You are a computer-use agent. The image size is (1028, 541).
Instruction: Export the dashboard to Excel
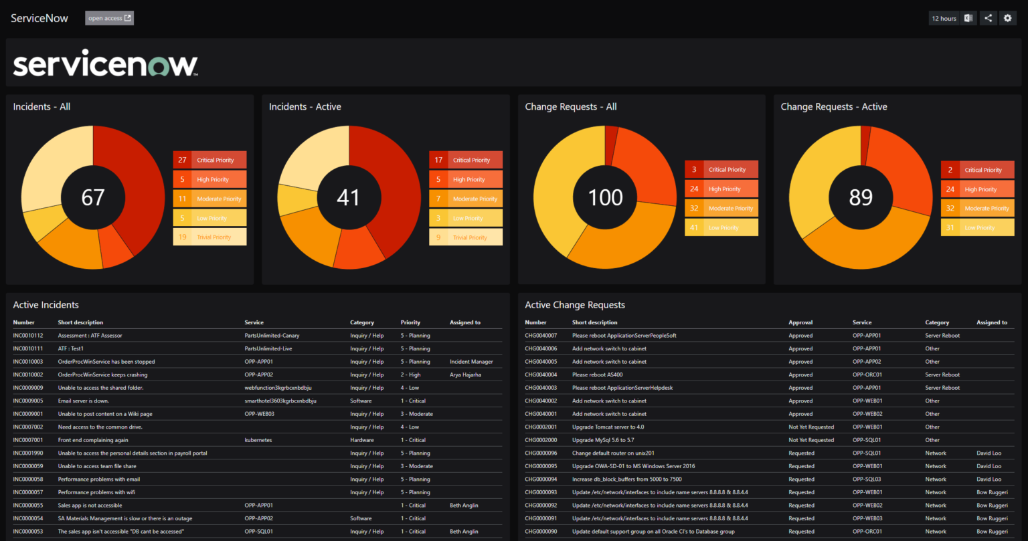(968, 18)
